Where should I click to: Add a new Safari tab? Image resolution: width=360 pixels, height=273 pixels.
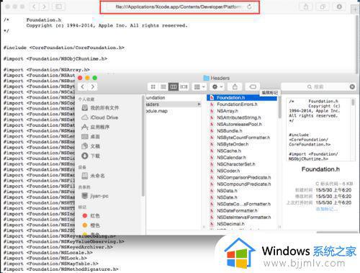click(x=355, y=9)
